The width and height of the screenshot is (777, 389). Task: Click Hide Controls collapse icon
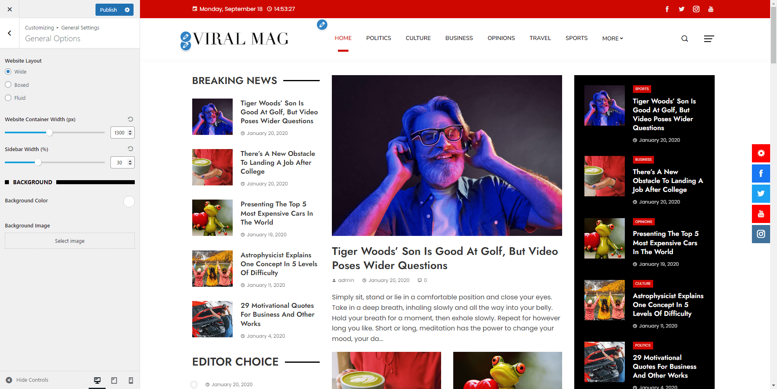(9, 380)
